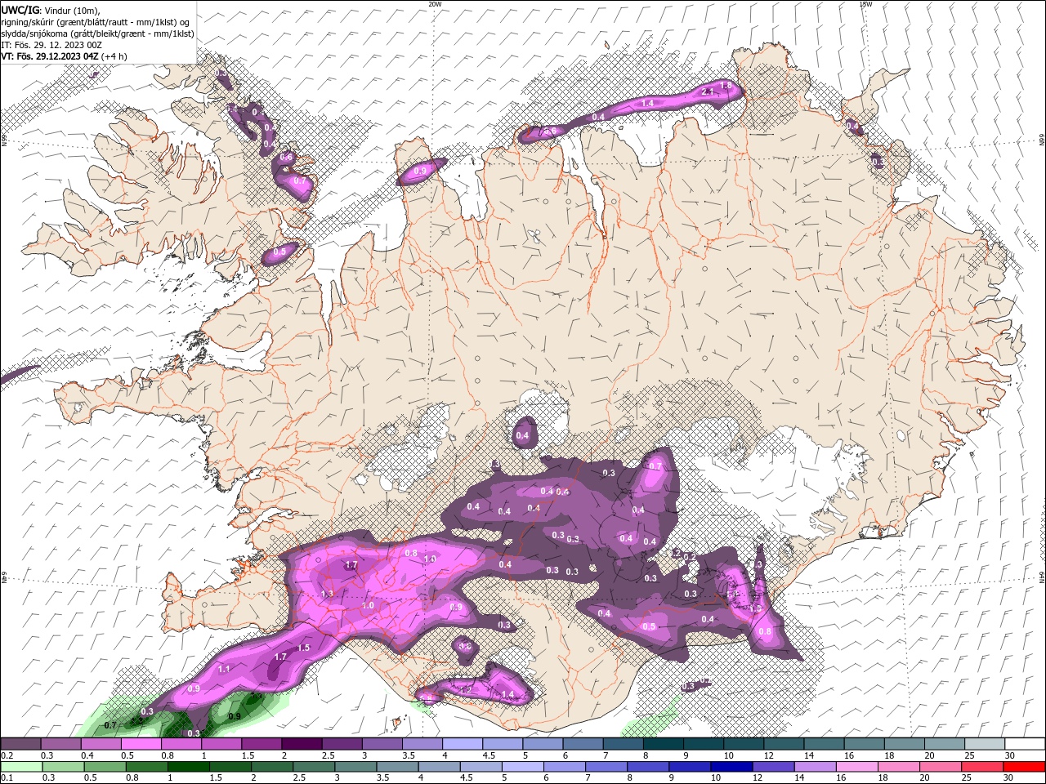Click the bright pink 0.5–0.8 snow legend swatch
The height and width of the screenshot is (784, 1046).
click(141, 743)
